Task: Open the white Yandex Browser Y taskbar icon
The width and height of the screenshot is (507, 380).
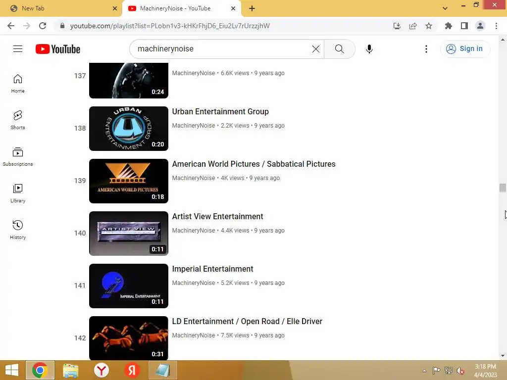Action: [101, 370]
